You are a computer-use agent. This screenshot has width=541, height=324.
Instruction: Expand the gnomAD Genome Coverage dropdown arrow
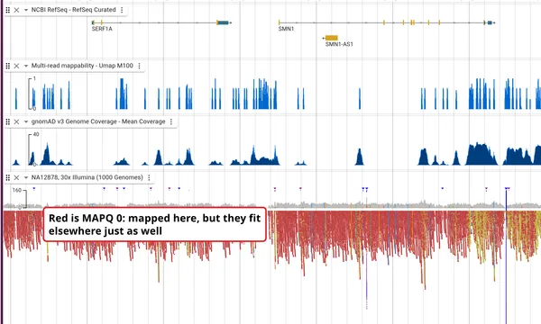pyautogui.click(x=26, y=121)
